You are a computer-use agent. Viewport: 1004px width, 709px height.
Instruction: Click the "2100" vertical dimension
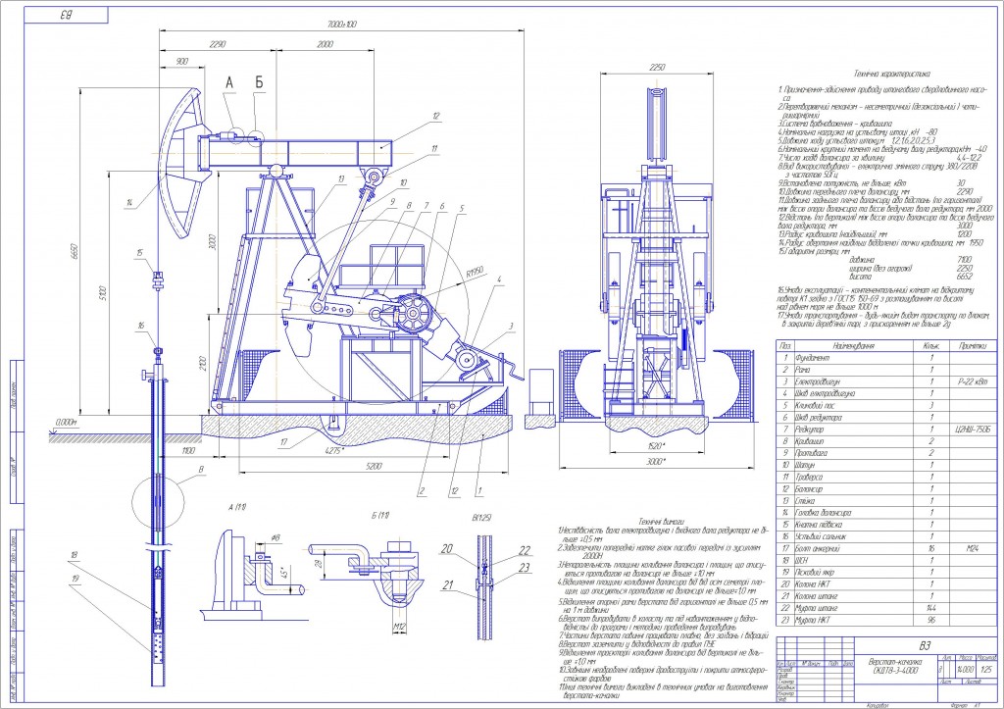click(203, 365)
